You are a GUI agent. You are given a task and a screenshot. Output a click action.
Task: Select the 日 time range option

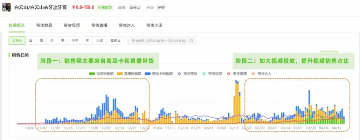[x=30, y=41]
